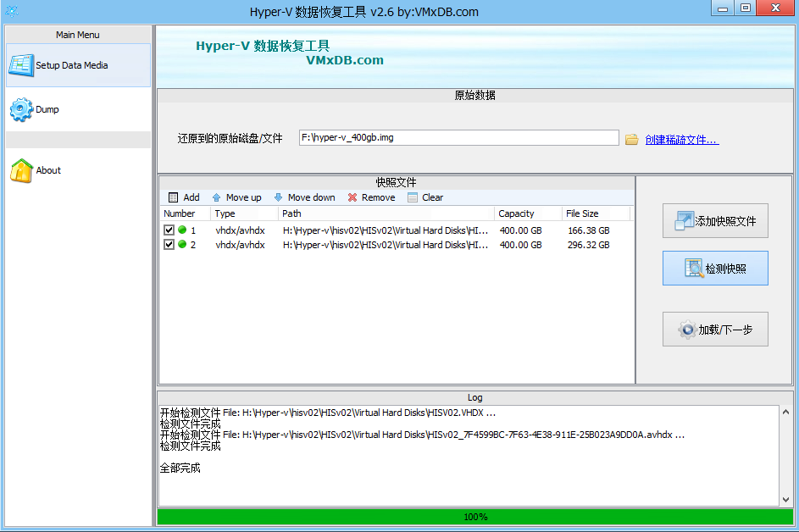Click green status dot of row 2
The image size is (799, 532).
(182, 244)
